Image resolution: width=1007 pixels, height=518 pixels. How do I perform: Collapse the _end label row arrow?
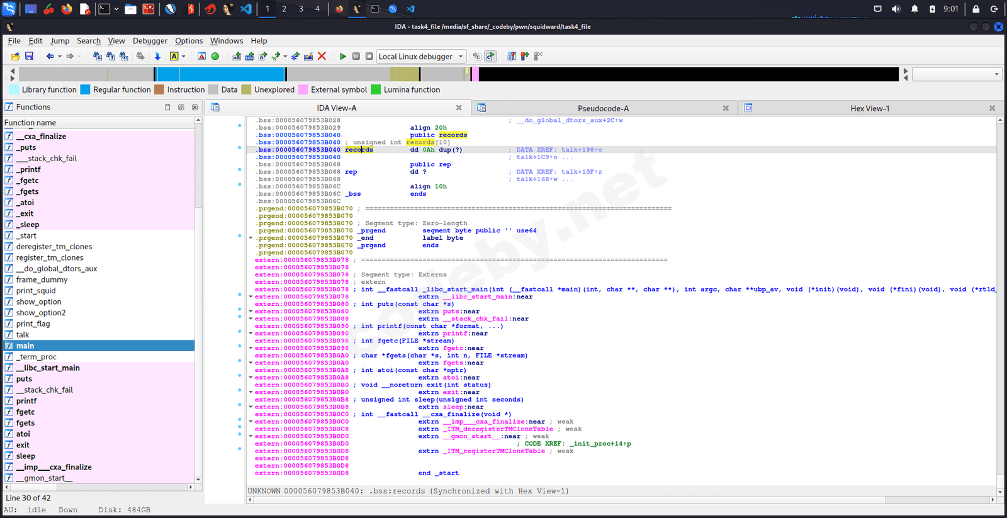(x=250, y=238)
